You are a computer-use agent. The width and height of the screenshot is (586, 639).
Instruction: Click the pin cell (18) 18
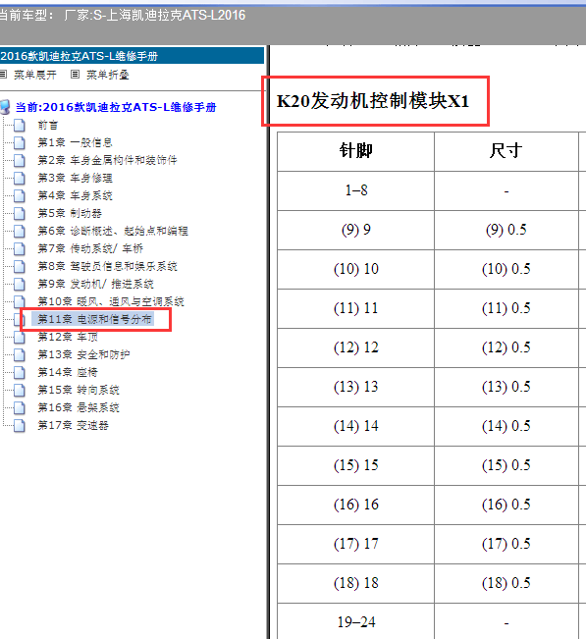pyautogui.click(x=355, y=583)
